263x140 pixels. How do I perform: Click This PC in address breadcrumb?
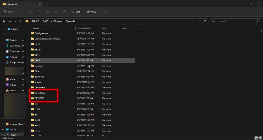point(35,21)
